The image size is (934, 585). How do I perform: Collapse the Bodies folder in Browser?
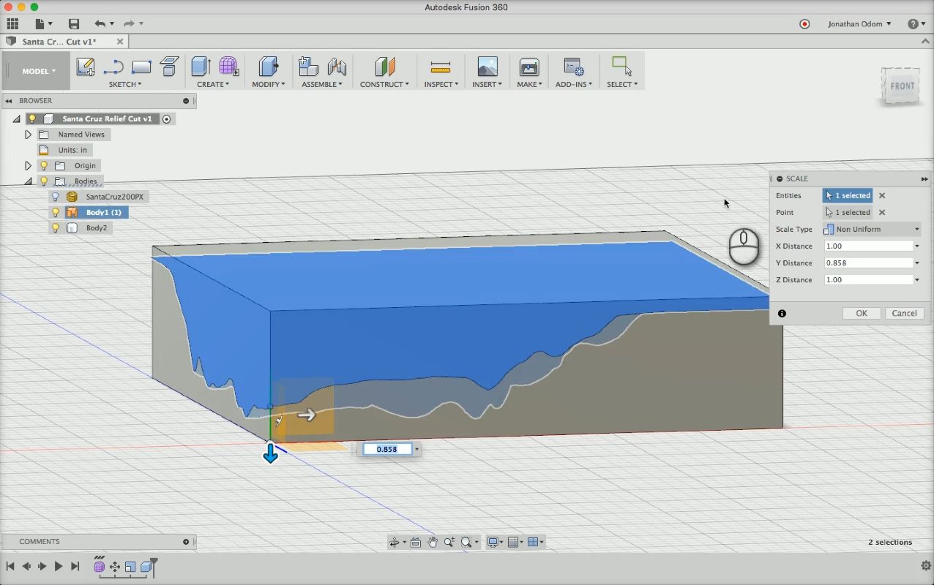tap(28, 181)
